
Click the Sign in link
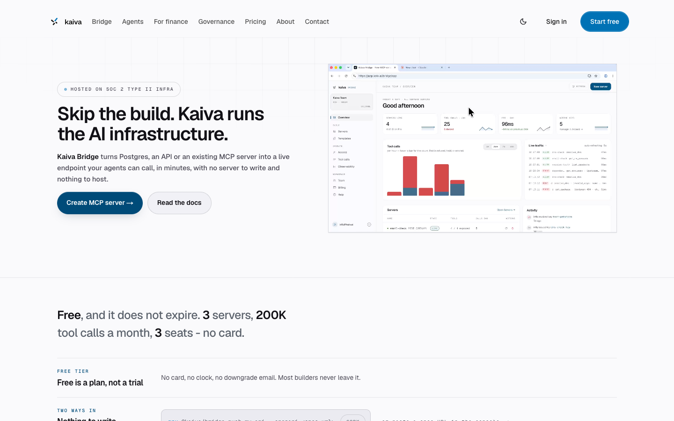tap(556, 22)
